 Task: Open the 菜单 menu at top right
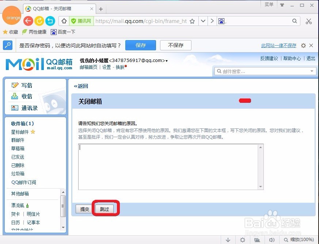[269, 4]
